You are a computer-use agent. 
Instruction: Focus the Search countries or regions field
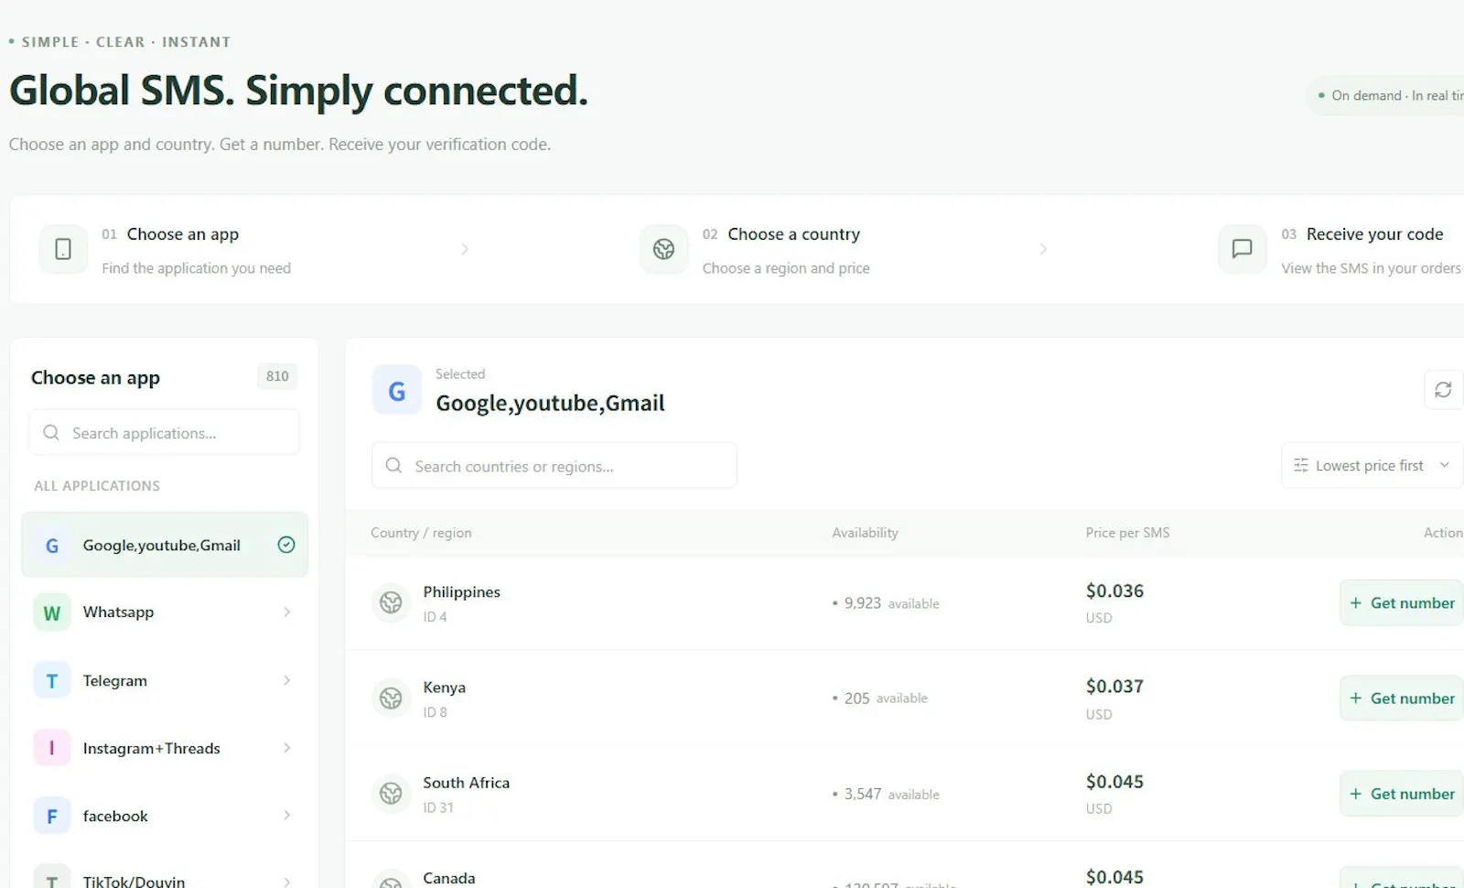(x=554, y=465)
